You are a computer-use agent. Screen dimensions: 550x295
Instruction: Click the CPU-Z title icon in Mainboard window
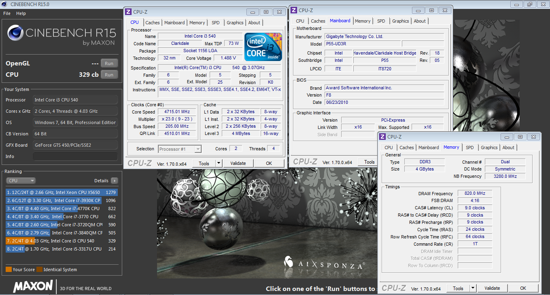click(293, 10)
